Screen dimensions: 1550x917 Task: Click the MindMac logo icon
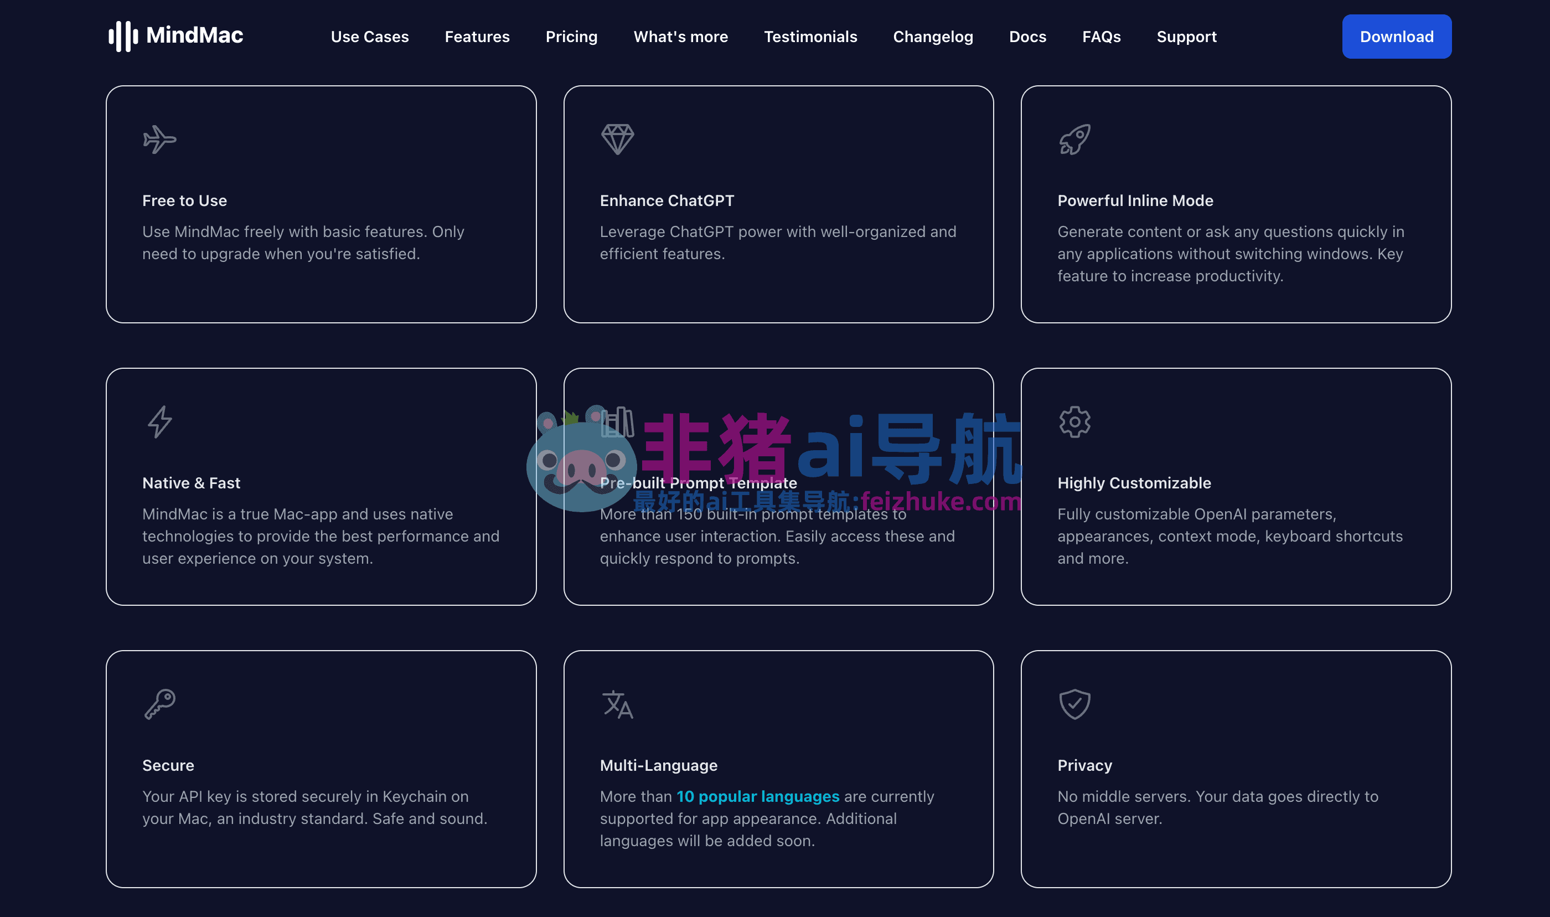click(x=123, y=36)
